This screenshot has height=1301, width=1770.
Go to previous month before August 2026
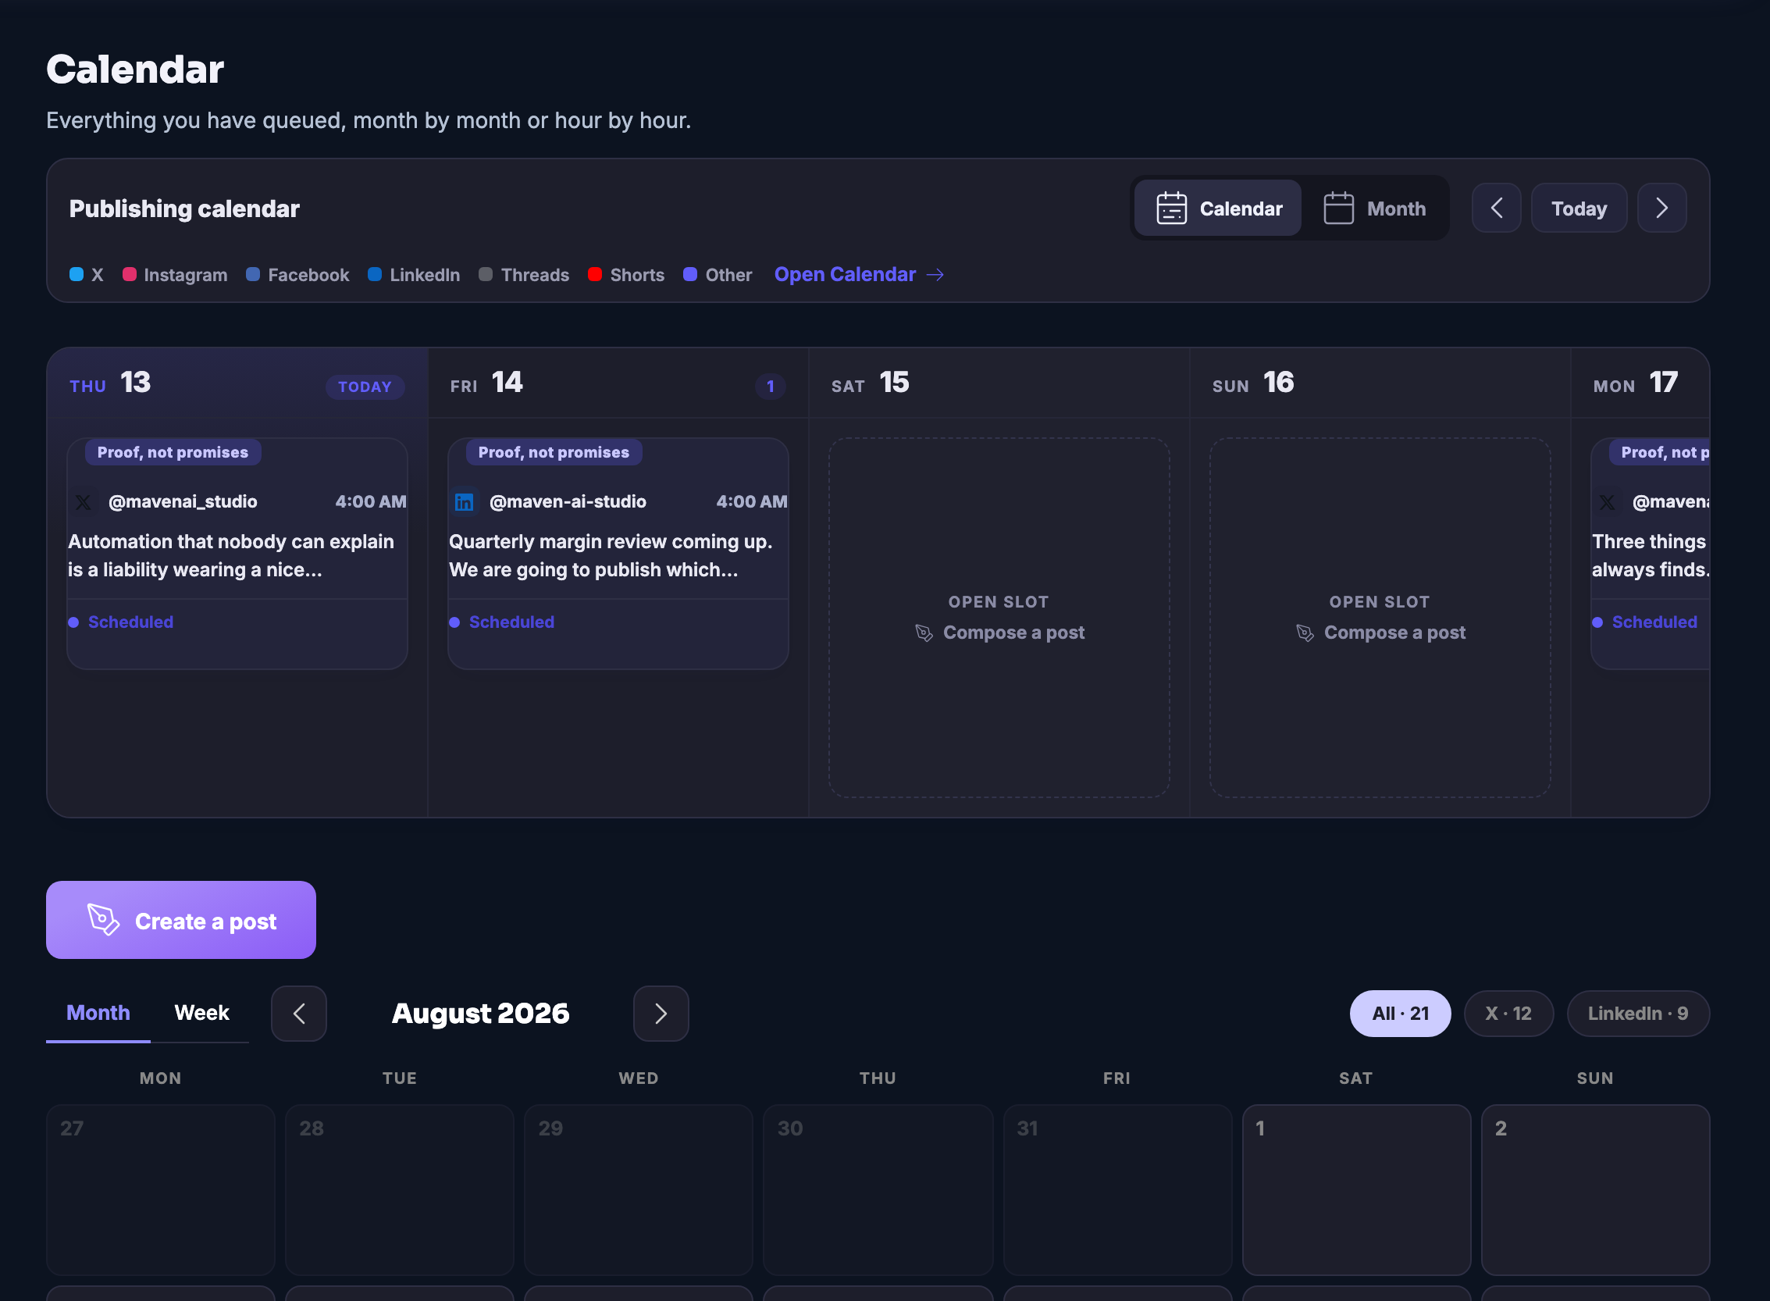click(299, 1014)
